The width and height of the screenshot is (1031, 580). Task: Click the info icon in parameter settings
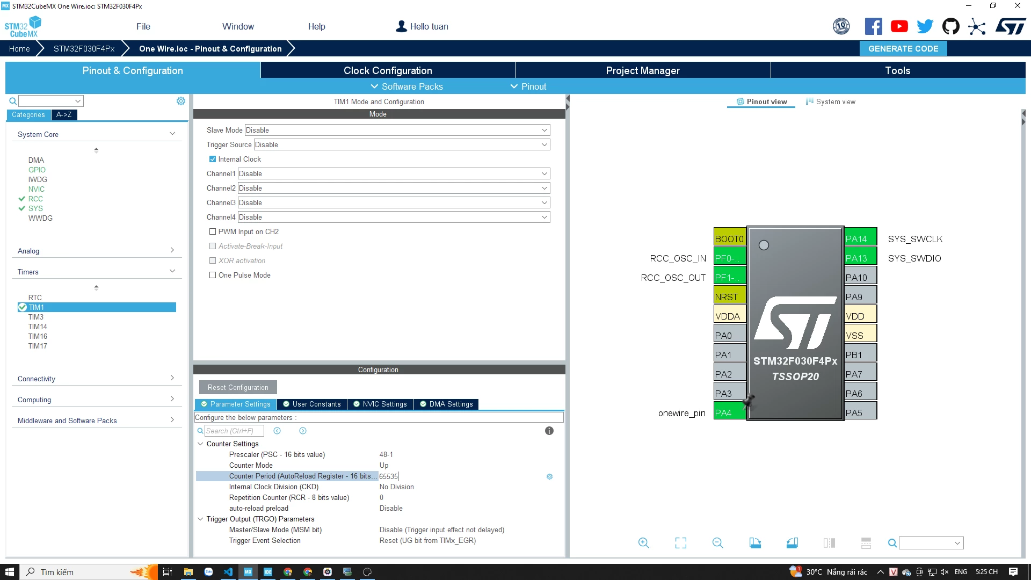(x=549, y=431)
